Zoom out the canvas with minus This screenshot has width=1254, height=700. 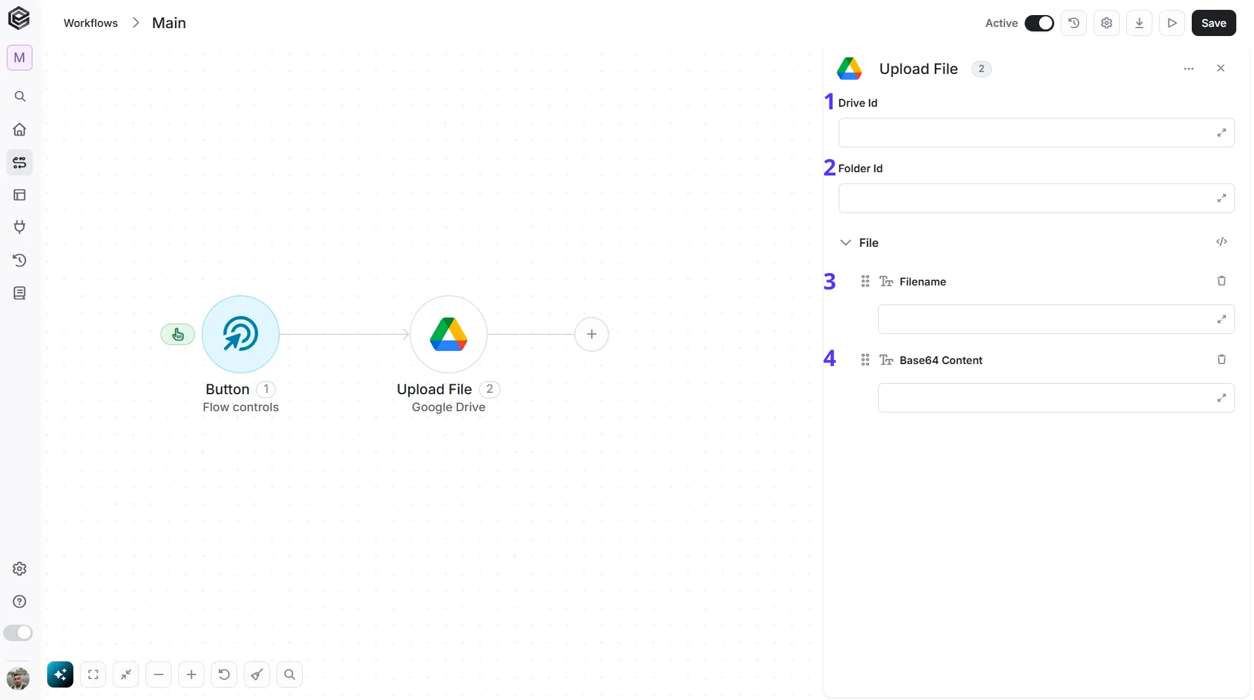[159, 674]
